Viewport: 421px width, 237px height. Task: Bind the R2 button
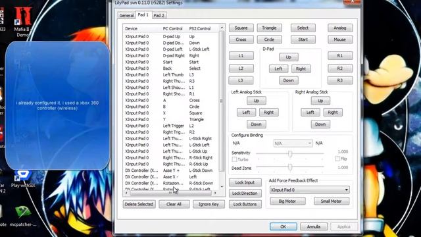[340, 68]
